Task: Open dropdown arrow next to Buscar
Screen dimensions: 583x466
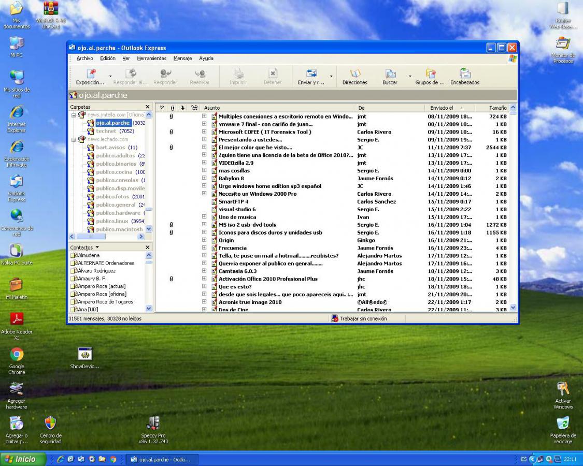Action: (410, 76)
